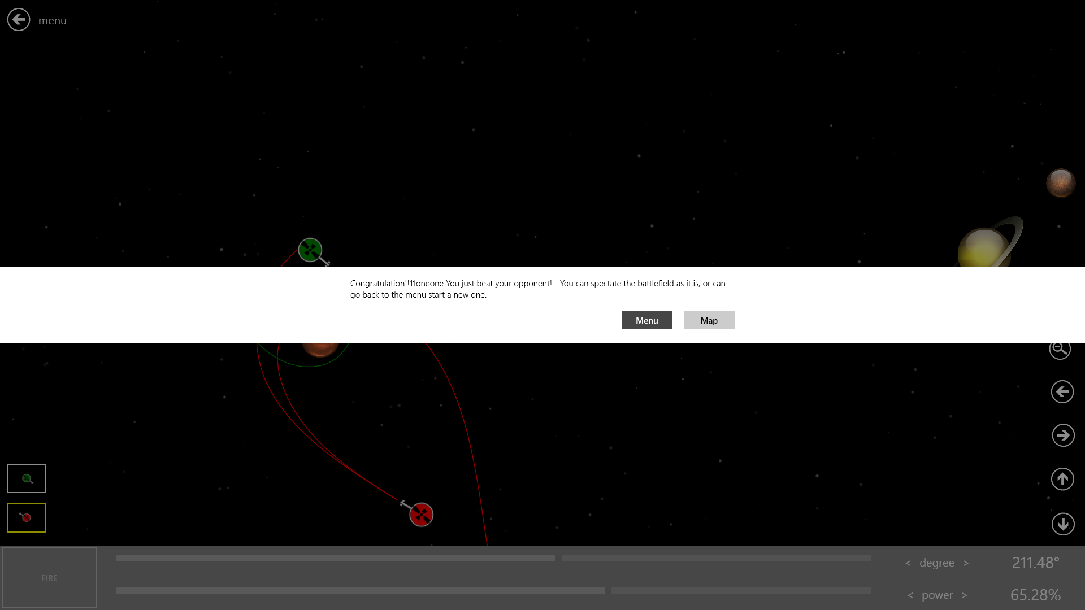This screenshot has width=1085, height=610.
Task: Click the green cannon ship on battlefield
Action: [x=310, y=250]
